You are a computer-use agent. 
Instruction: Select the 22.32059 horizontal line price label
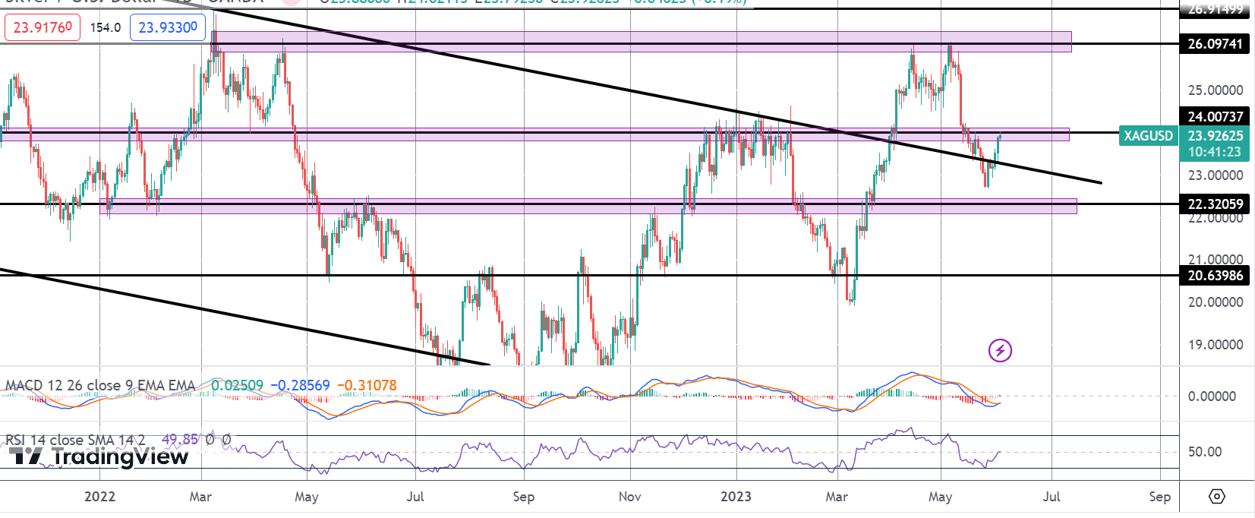[x=1216, y=204]
